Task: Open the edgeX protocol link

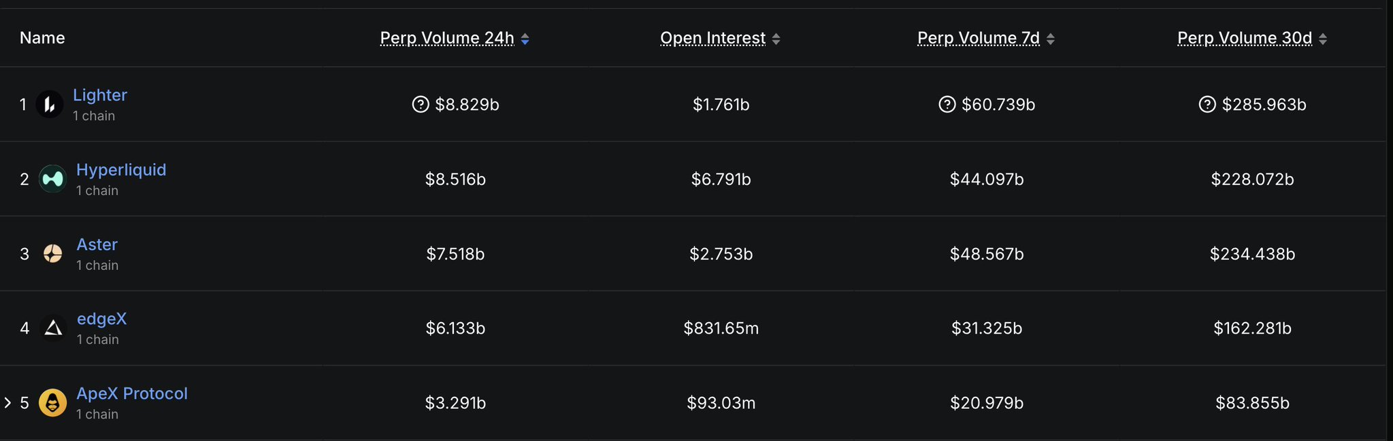Action: coord(101,319)
